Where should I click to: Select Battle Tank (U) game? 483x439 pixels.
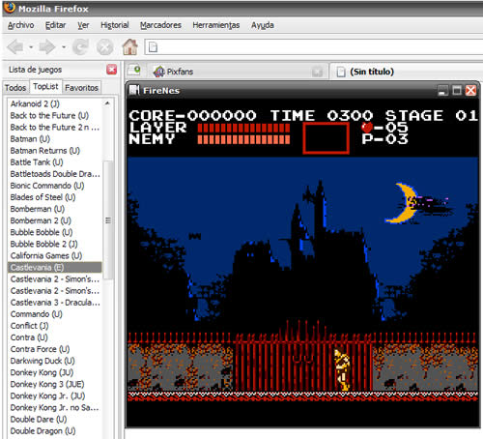click(55, 162)
